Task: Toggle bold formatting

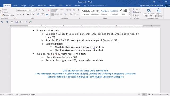Action: [x=18, y=14]
